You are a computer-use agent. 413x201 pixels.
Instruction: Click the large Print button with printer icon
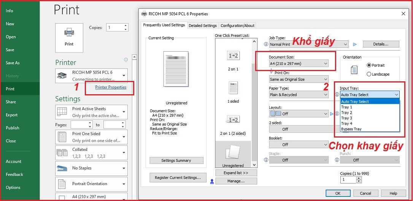[69, 38]
